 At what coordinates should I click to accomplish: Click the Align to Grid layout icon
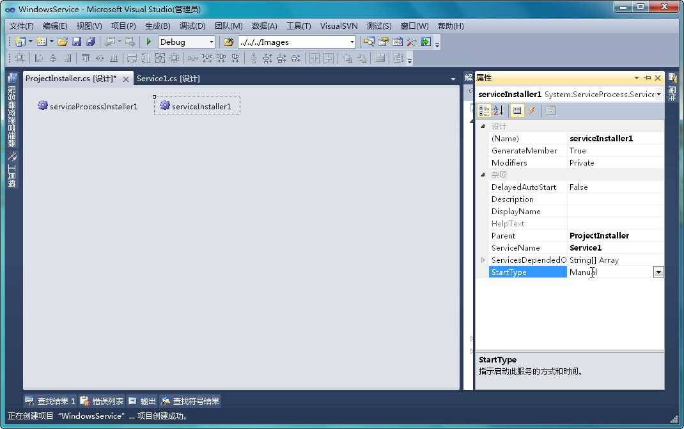[20, 58]
